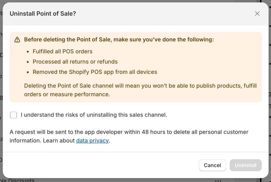The height and width of the screenshot is (182, 271).
Task: Check the "I understand the risks" checkbox
Action: tap(13, 115)
